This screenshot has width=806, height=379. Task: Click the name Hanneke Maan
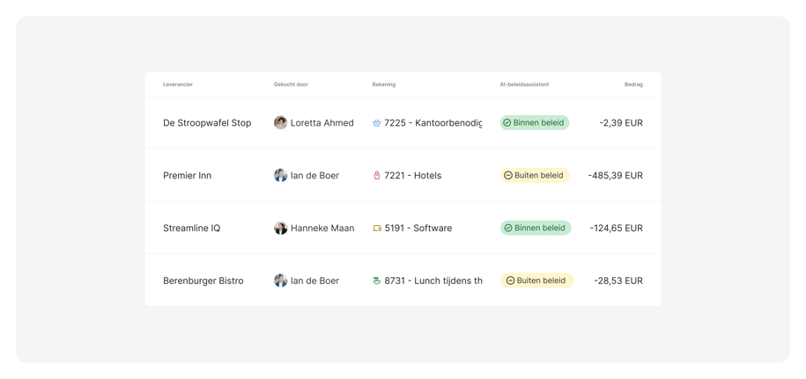point(322,229)
